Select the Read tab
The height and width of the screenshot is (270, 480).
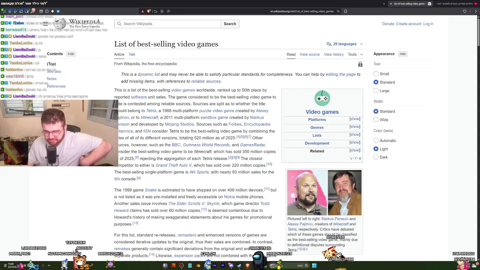(291, 54)
